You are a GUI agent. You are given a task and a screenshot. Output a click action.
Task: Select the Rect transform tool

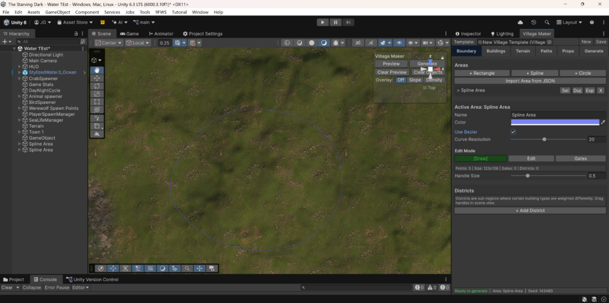pyautogui.click(x=97, y=102)
